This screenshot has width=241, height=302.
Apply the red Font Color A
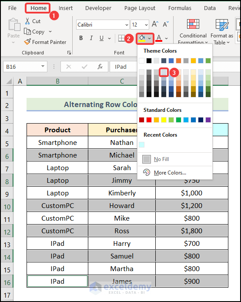point(159,38)
